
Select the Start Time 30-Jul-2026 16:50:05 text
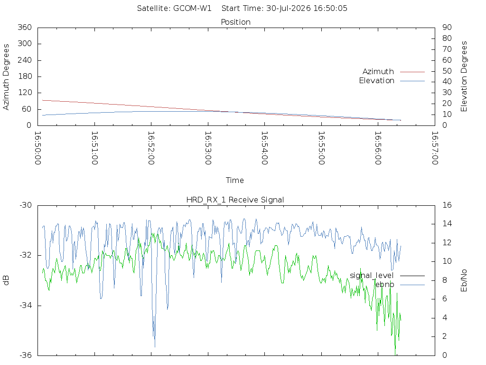tap(284, 9)
